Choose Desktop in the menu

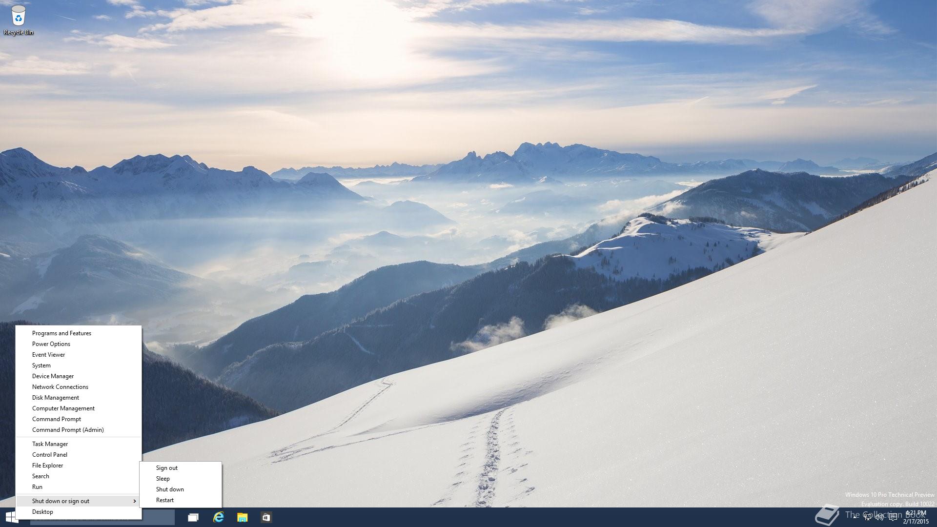click(x=79, y=512)
